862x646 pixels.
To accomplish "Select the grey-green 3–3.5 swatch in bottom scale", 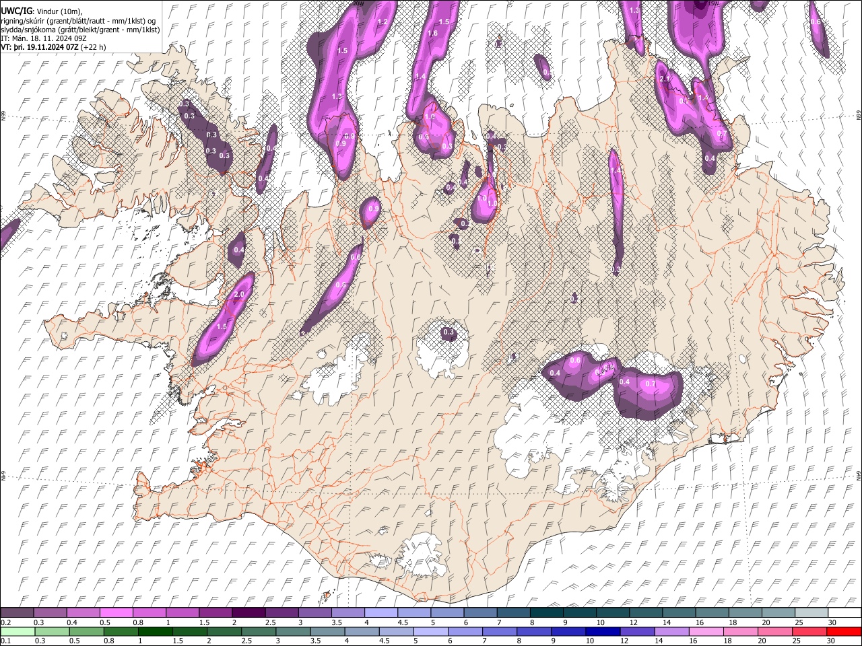I will coord(294,631).
